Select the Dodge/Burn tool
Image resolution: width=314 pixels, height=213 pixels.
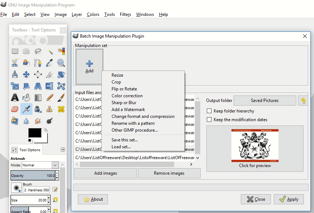coord(50,121)
